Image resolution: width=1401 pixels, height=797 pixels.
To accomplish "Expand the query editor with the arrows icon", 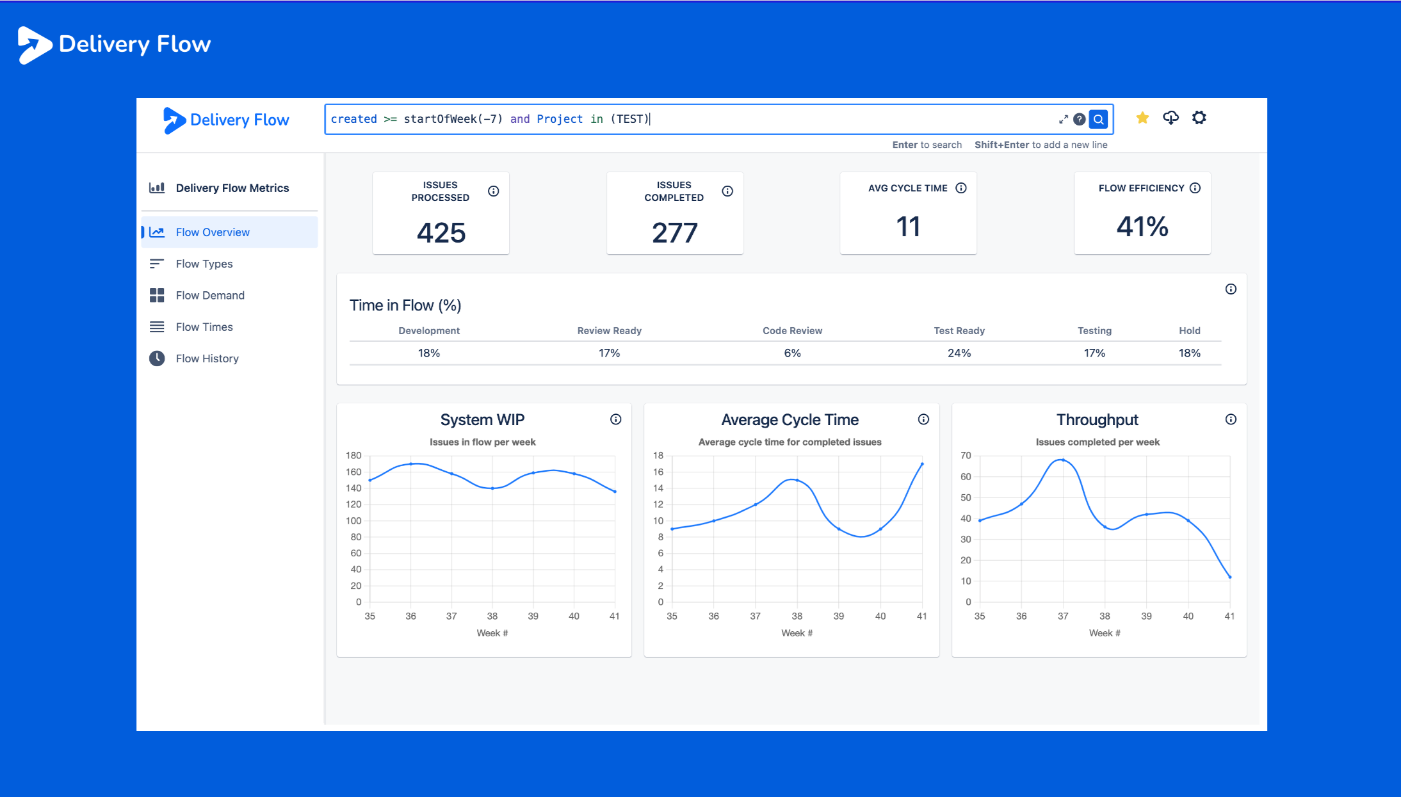I will pyautogui.click(x=1063, y=119).
